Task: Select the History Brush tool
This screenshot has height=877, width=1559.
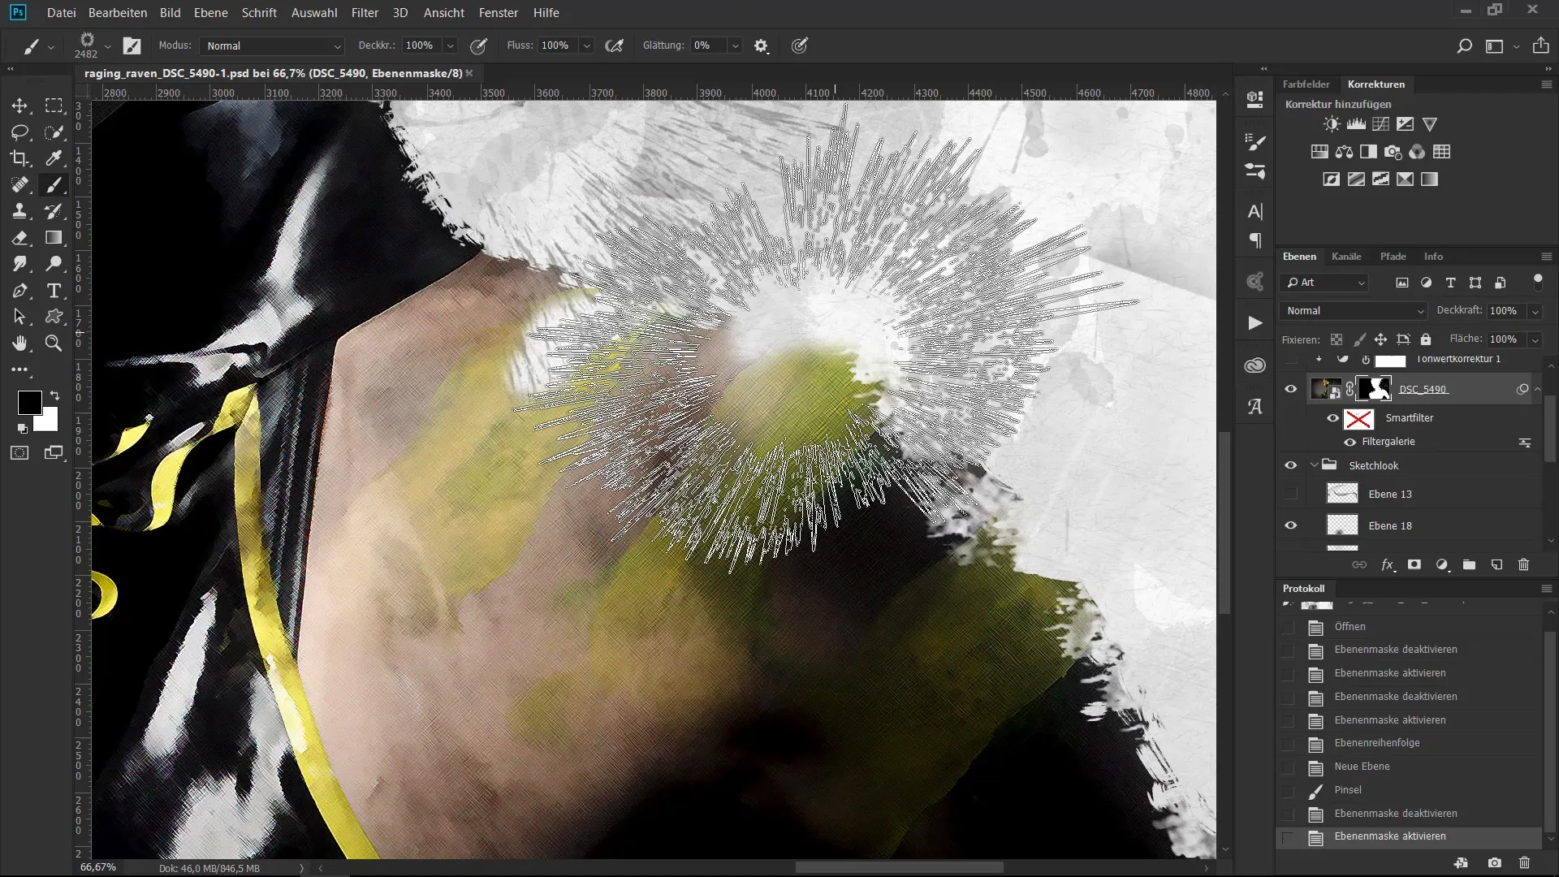Action: [x=54, y=211]
